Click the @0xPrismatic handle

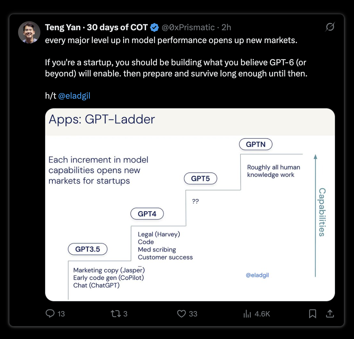coord(188,27)
